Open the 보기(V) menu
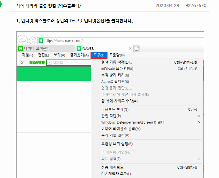 click(59, 55)
